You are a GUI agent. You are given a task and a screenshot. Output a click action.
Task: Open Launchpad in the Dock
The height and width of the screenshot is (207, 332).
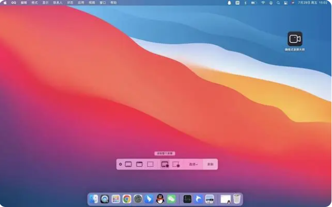point(116,199)
